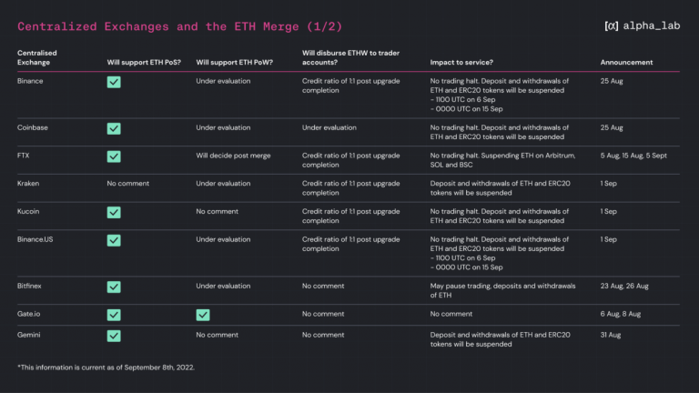Viewport: 699px width, 393px height.
Task: Click the Binance exchange name
Action: pos(30,81)
